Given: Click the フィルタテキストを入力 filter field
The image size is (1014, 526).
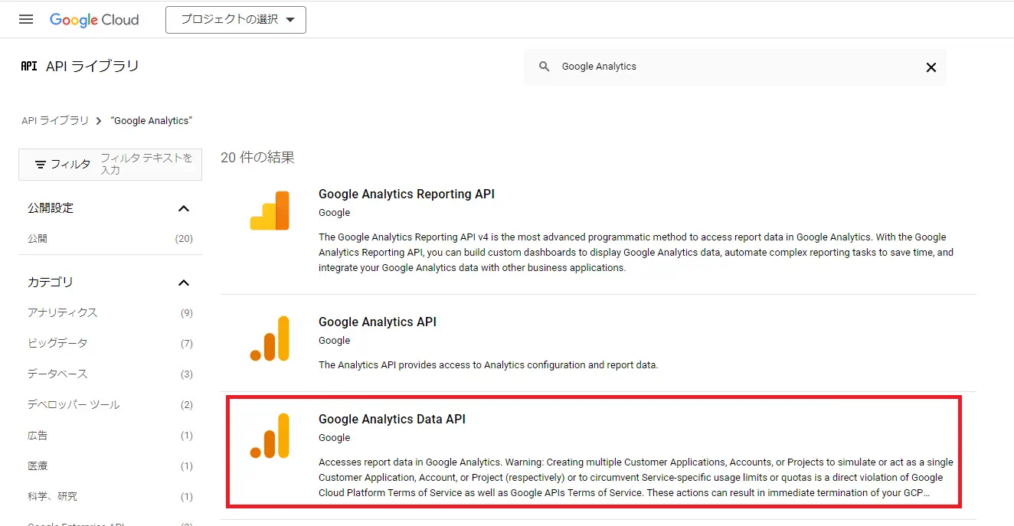Looking at the screenshot, I should (146, 164).
